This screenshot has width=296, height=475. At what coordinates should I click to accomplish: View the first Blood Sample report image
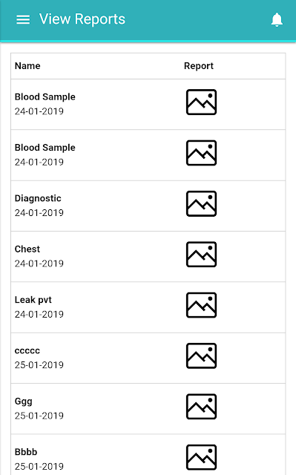coord(201,102)
